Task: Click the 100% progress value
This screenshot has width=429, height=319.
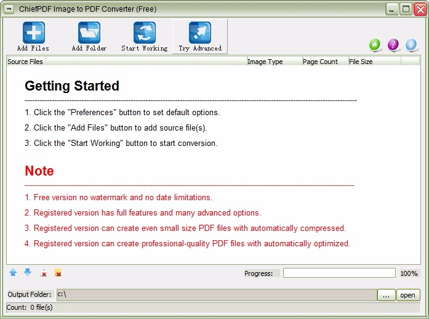Action: pos(409,273)
